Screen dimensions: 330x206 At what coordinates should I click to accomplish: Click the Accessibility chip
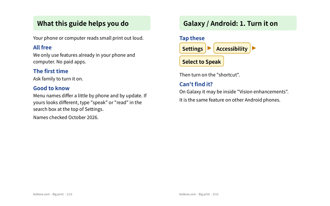pos(232,48)
